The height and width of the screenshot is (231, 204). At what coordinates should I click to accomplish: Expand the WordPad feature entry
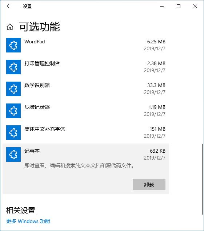click(x=86, y=45)
